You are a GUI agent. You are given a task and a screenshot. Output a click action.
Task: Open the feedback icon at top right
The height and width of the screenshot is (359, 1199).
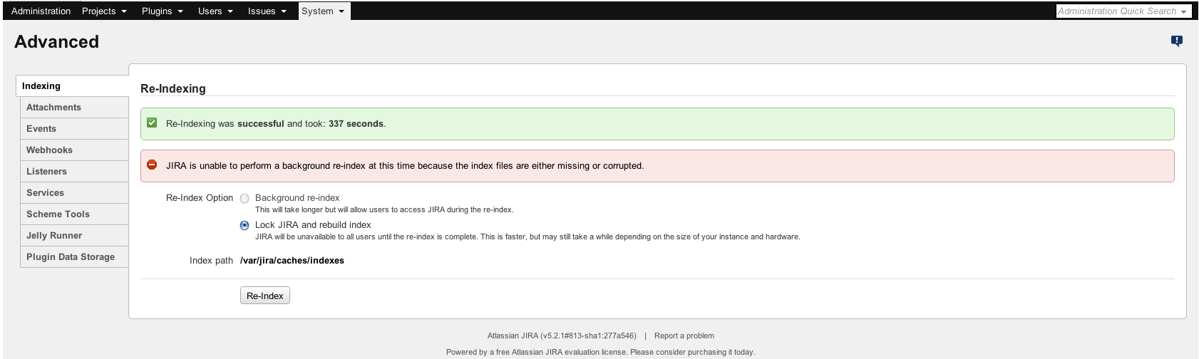(x=1176, y=41)
